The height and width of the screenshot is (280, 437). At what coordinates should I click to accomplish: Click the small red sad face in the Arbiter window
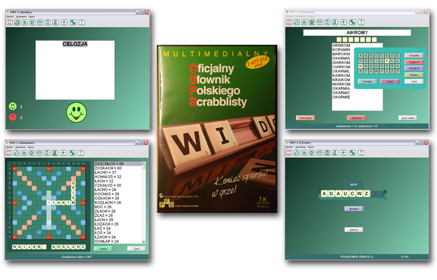(x=12, y=117)
